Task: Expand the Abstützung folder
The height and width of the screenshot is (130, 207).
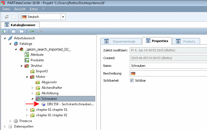Action: tap(33, 93)
